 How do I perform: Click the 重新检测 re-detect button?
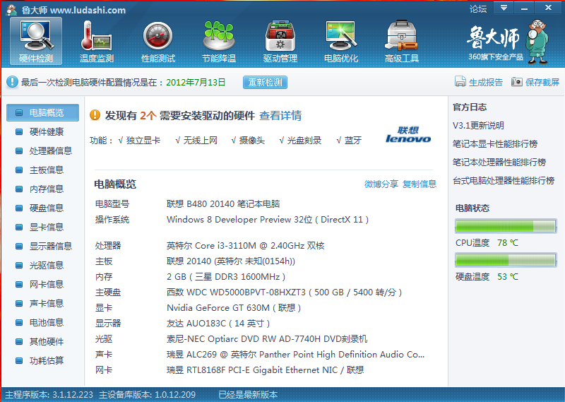click(x=265, y=82)
